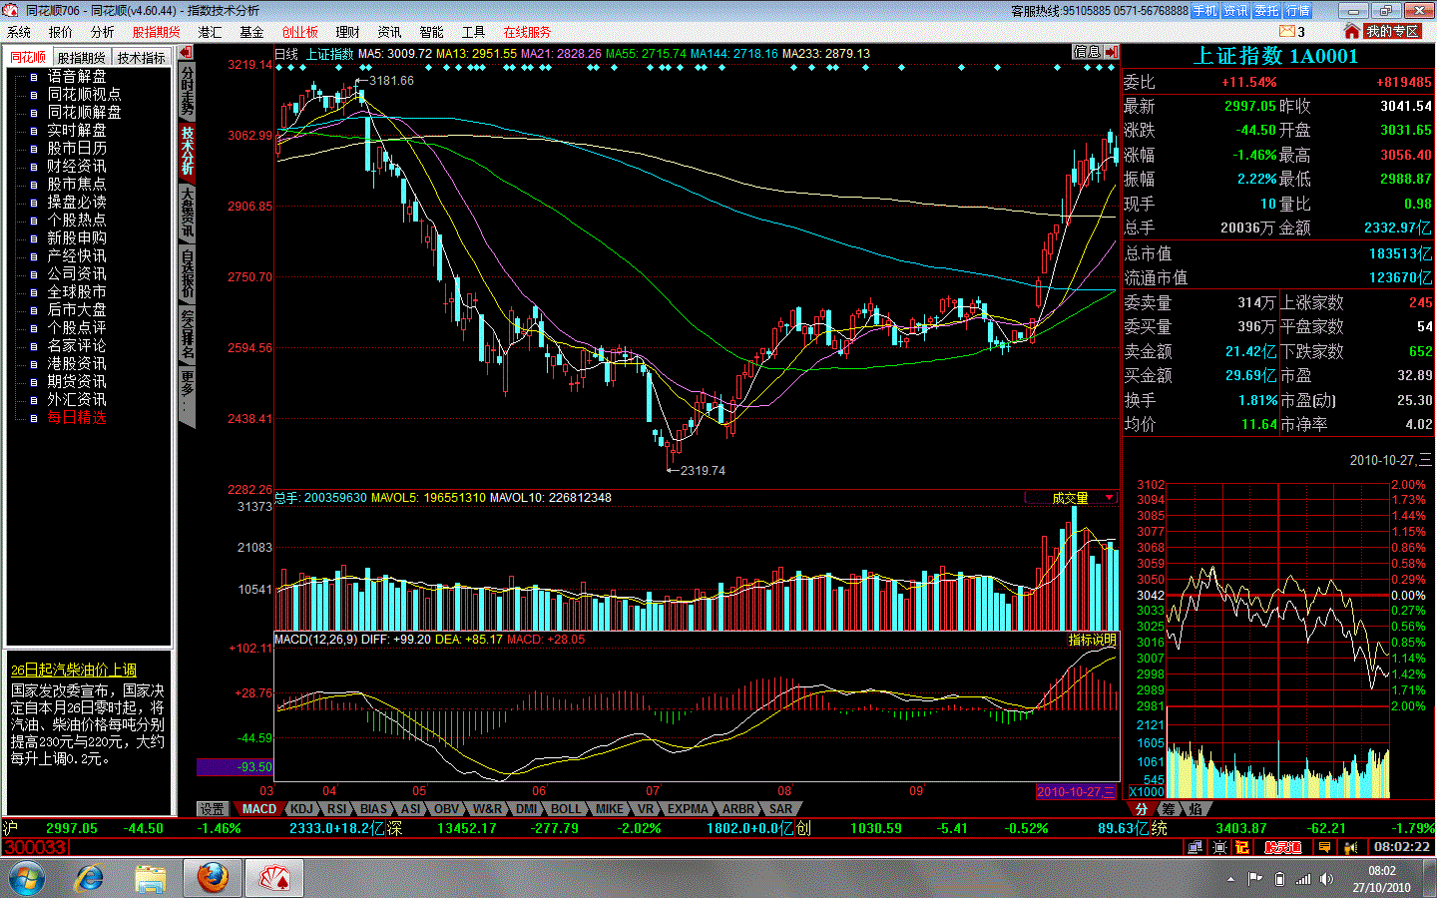This screenshot has height=898, width=1437.
Task: Click the 设置 button below the chart
Action: 212,809
